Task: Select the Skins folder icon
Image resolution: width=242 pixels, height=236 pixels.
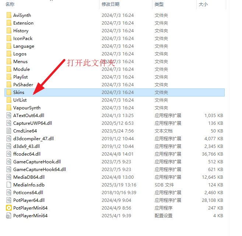Action: click(x=9, y=92)
